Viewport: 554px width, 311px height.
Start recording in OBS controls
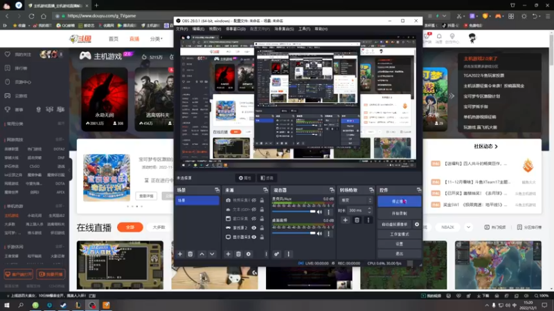coord(400,214)
